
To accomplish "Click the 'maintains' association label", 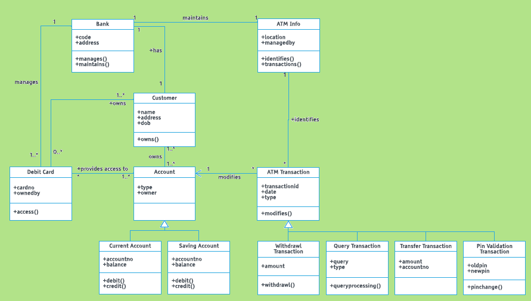I will coord(195,18).
